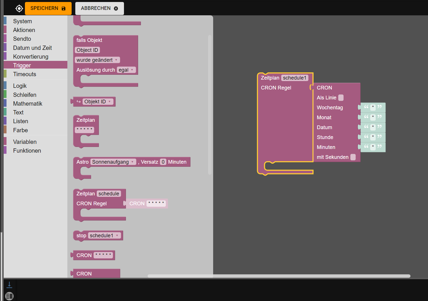Click the Speichern button
Viewport: 428px width, 301px height.
[48, 8]
